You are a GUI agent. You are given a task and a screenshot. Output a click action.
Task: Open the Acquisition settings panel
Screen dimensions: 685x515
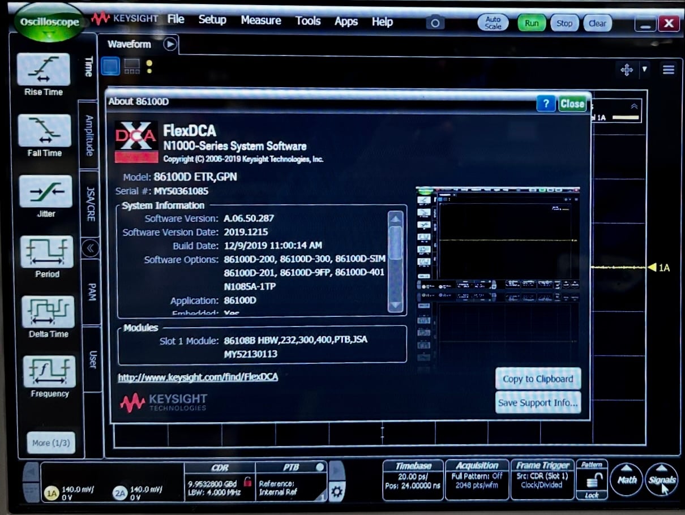pos(477,480)
